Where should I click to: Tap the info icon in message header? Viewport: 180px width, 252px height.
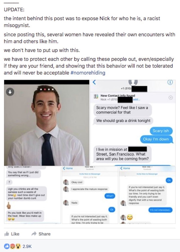click(170, 82)
